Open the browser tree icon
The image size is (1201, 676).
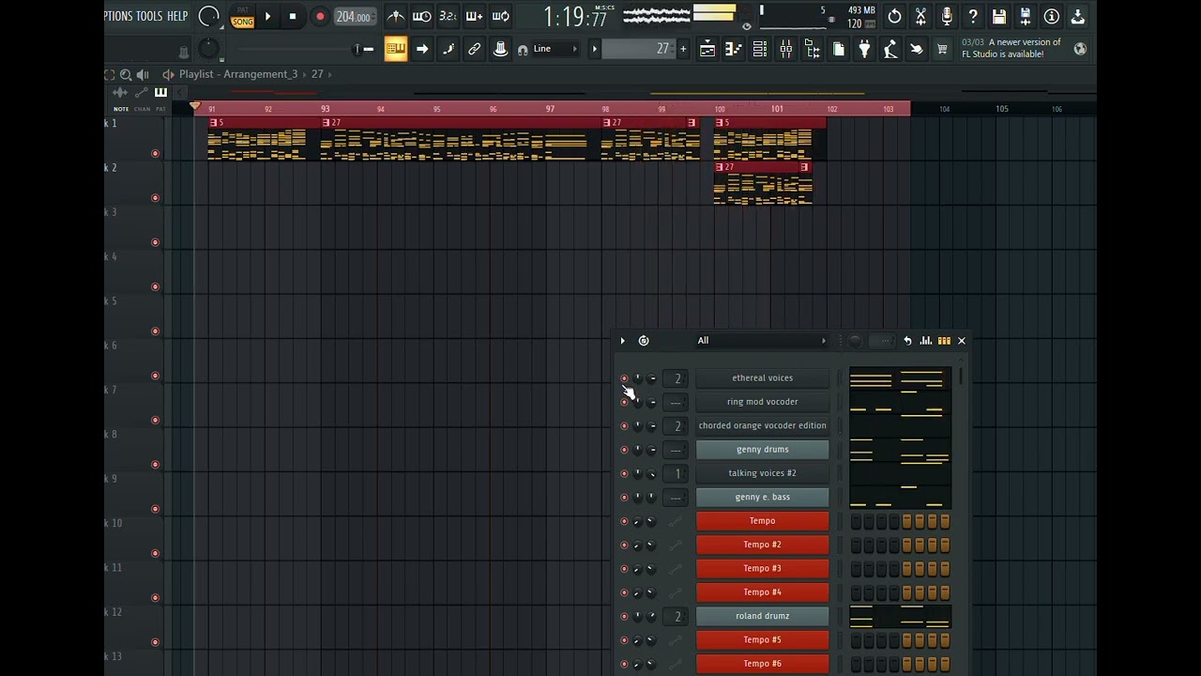click(x=813, y=49)
